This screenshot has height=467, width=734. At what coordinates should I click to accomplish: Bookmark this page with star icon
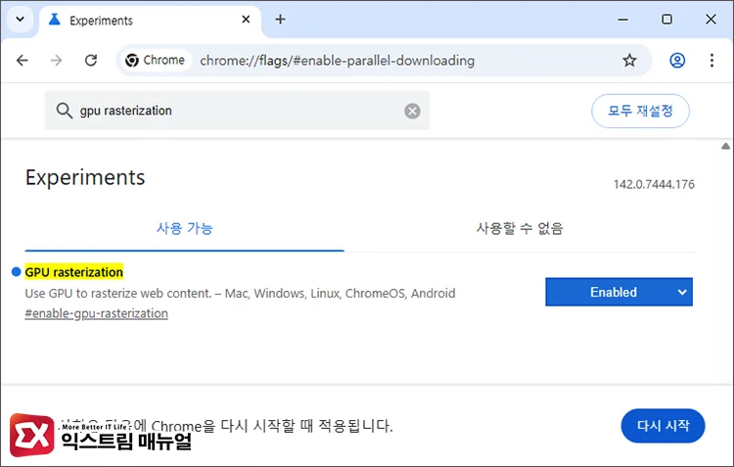(x=629, y=61)
